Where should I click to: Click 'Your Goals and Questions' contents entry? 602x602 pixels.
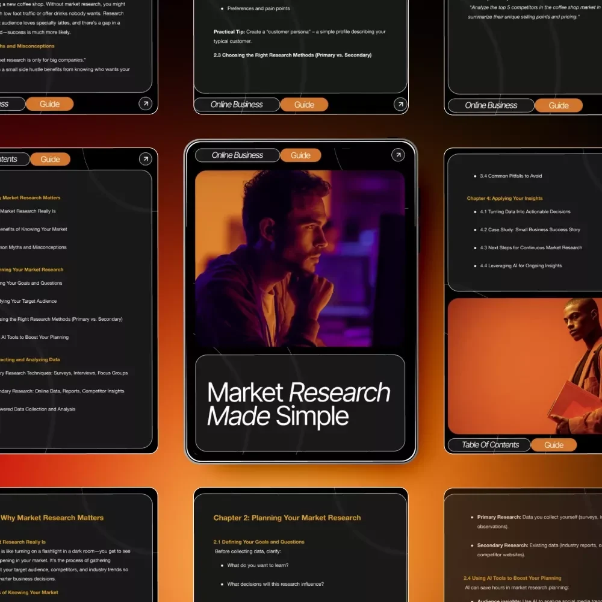point(31,283)
